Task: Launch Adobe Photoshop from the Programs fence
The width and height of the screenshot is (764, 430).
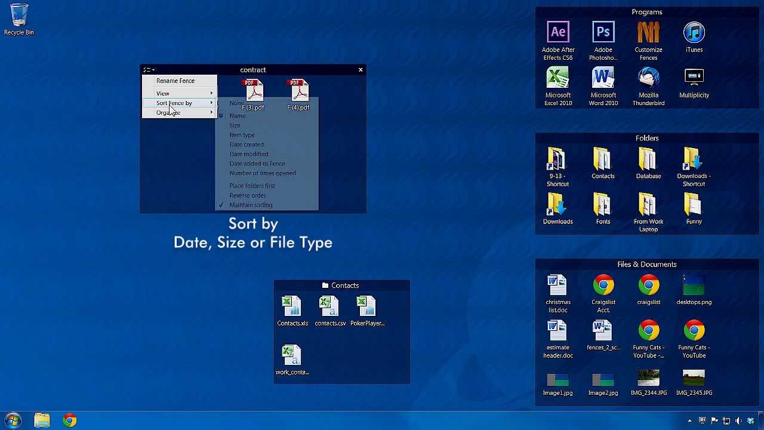Action: [603, 32]
